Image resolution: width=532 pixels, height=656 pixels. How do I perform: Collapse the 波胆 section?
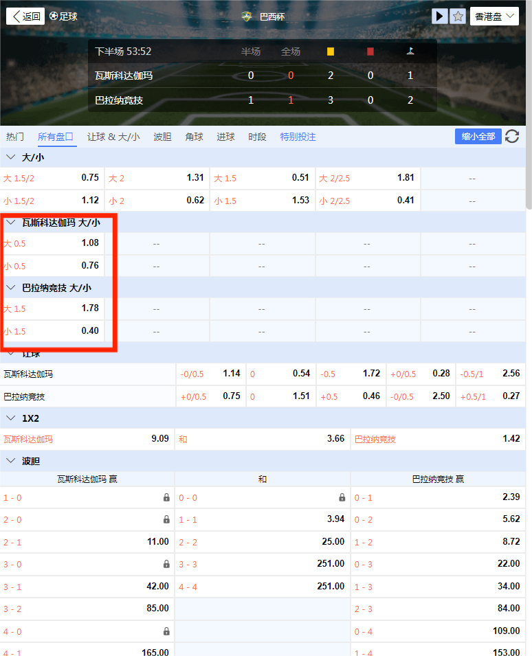tap(10, 460)
